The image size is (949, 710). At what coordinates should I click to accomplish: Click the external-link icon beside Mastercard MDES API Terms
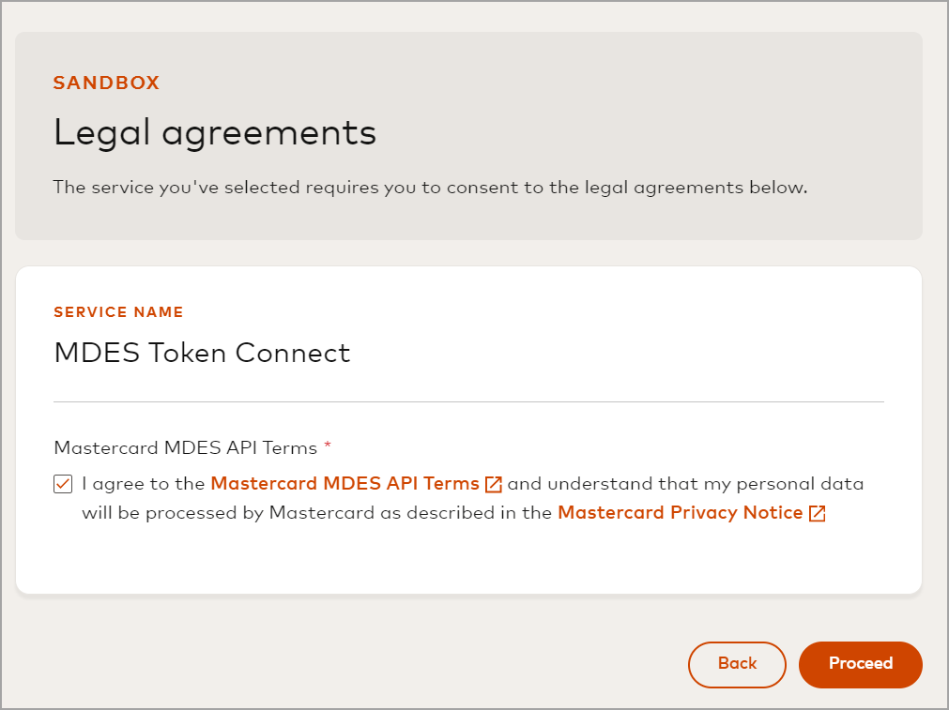pos(494,483)
